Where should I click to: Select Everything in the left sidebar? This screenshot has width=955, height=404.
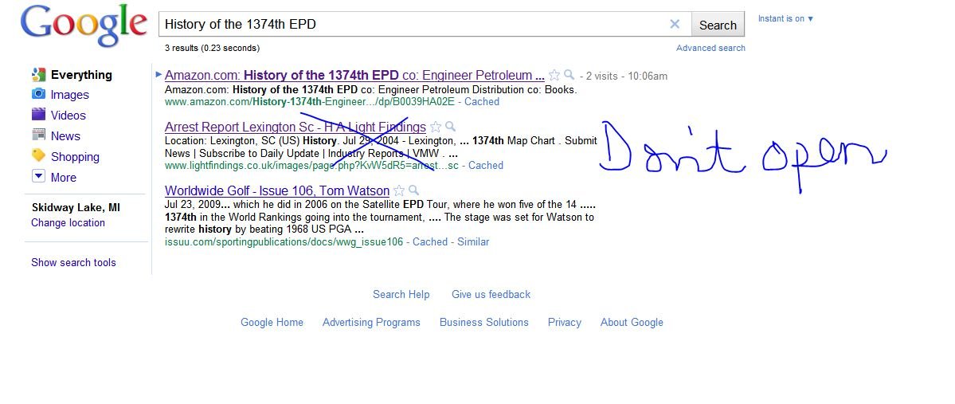coord(80,75)
